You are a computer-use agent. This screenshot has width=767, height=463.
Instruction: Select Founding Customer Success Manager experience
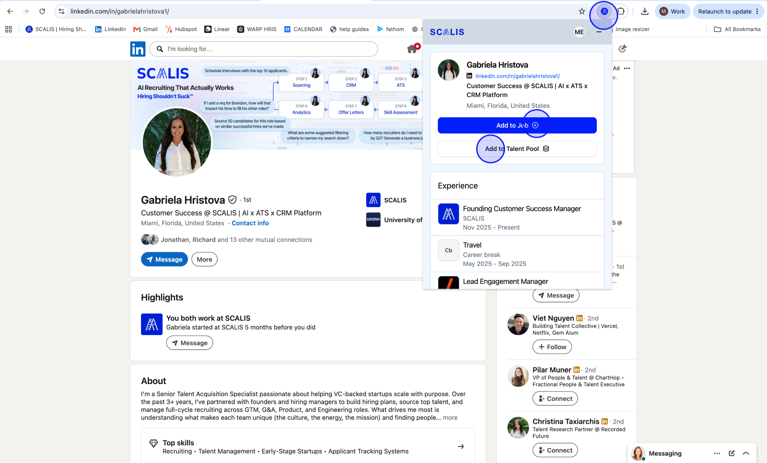coord(517,218)
